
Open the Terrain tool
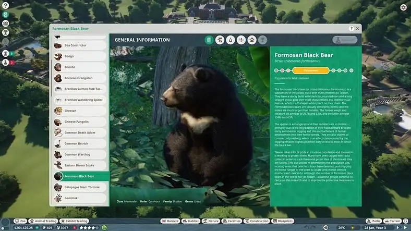point(392,221)
